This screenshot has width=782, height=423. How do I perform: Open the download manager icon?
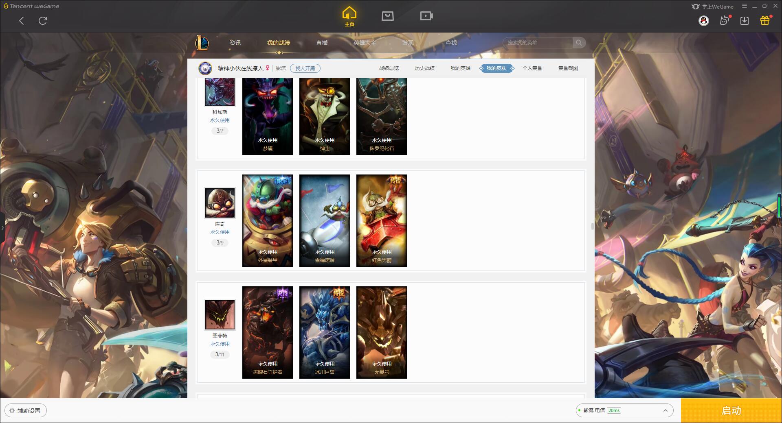(745, 21)
